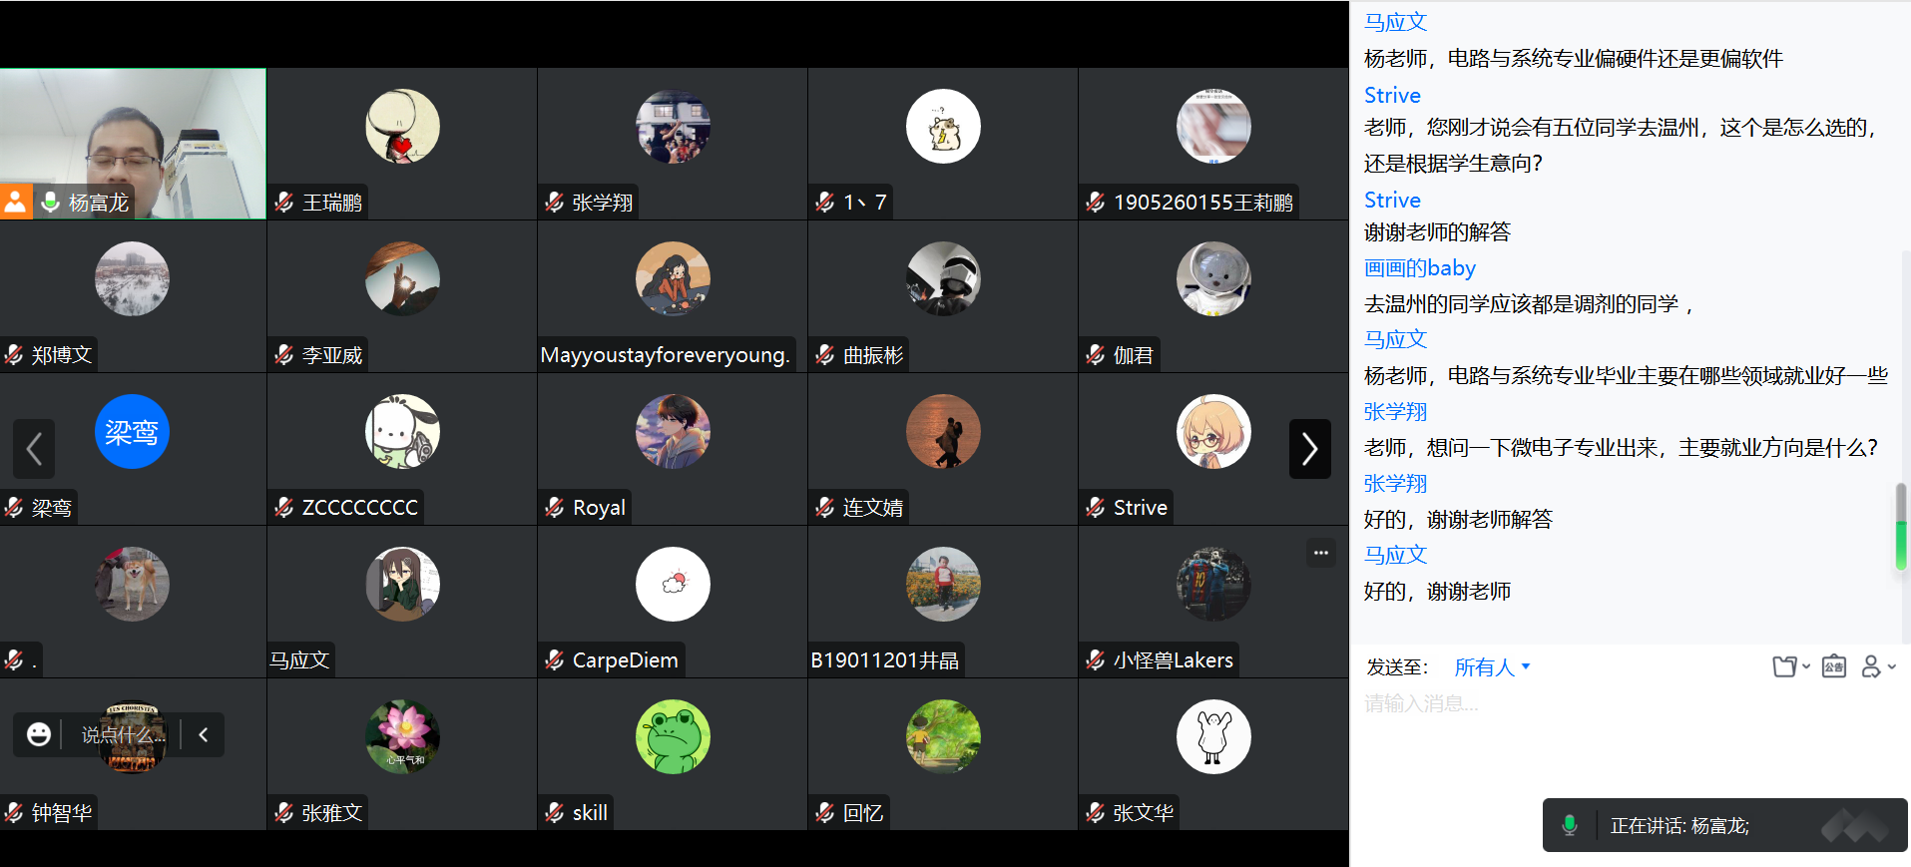Toggle muted microphone icon beside Strive's name
This screenshot has height=867, width=1911.
pyautogui.click(x=1096, y=508)
